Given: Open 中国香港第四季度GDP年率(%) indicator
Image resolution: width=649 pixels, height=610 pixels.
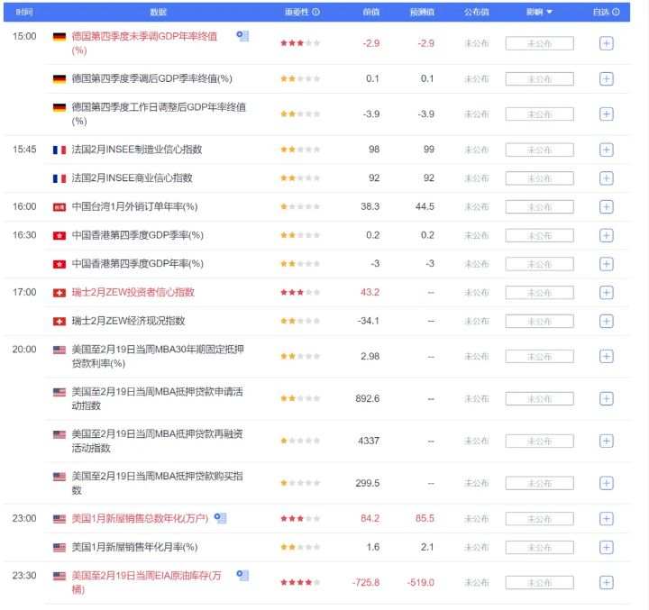Looking at the screenshot, I should (137, 264).
